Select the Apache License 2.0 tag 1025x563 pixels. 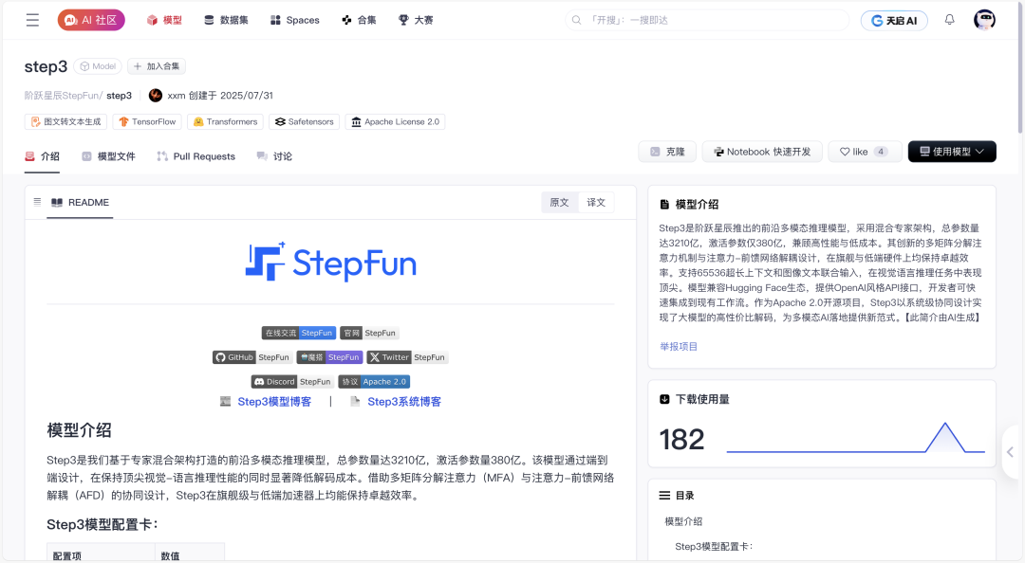click(396, 121)
